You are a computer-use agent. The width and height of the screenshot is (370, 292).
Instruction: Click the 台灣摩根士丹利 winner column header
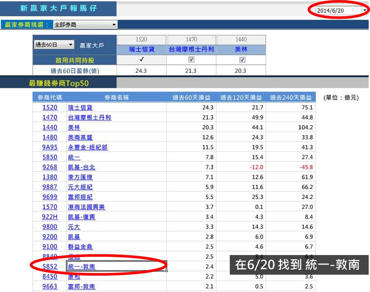coord(191,49)
